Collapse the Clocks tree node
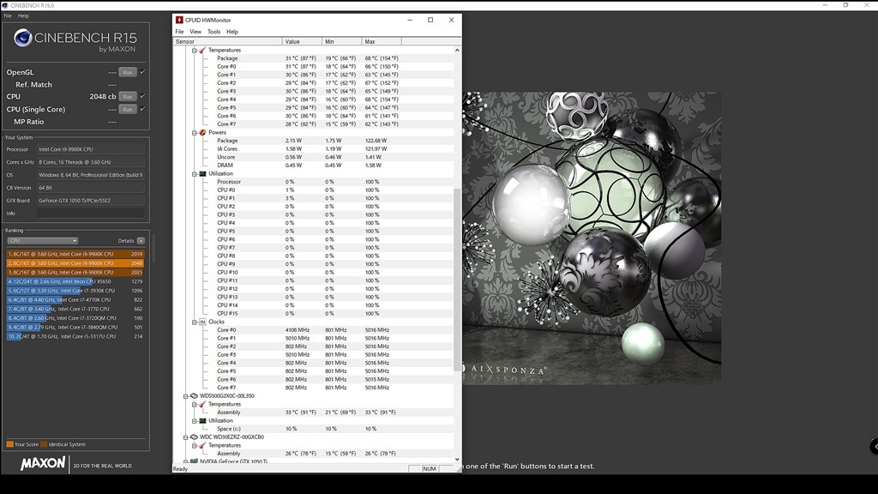Viewport: 878px width, 494px height. tap(195, 322)
